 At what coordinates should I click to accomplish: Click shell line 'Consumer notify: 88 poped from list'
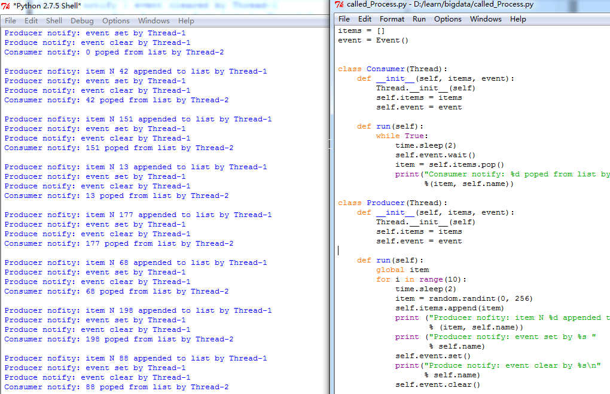[117, 387]
